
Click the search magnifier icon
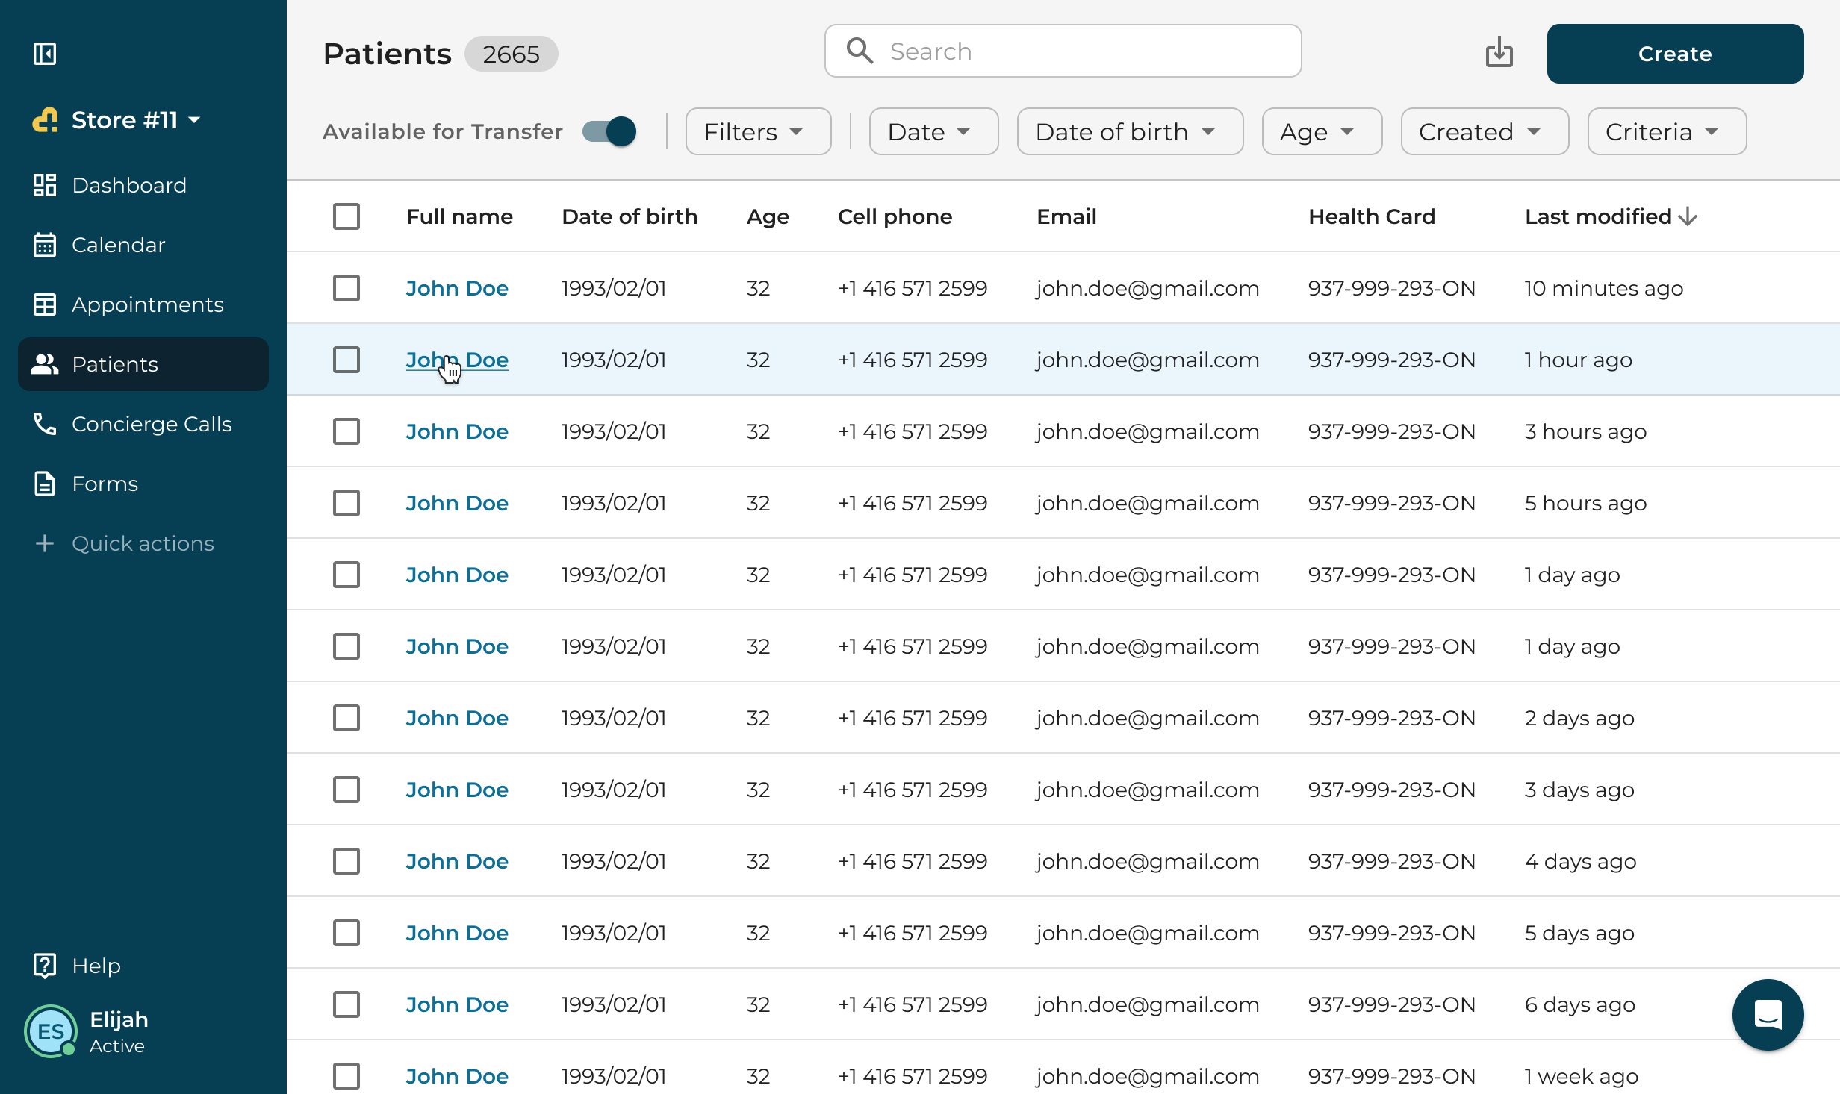(x=860, y=51)
